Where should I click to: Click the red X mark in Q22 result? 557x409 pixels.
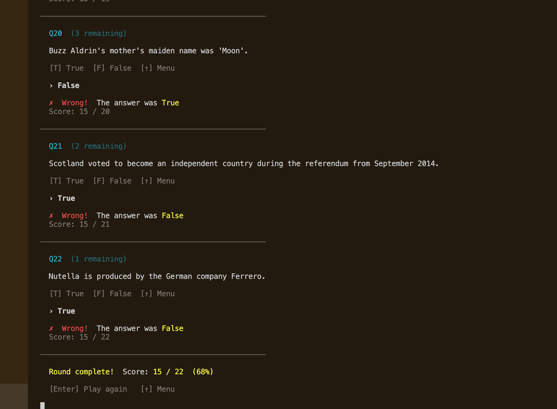coord(51,328)
